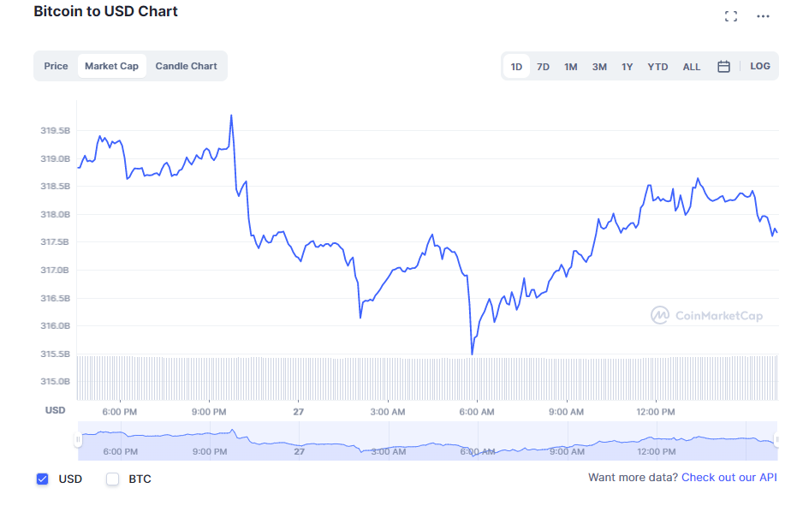Open the calendar date range picker

(723, 67)
